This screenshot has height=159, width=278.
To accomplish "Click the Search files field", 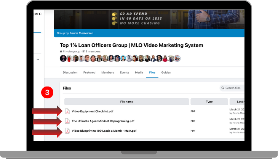I will pos(232,88).
